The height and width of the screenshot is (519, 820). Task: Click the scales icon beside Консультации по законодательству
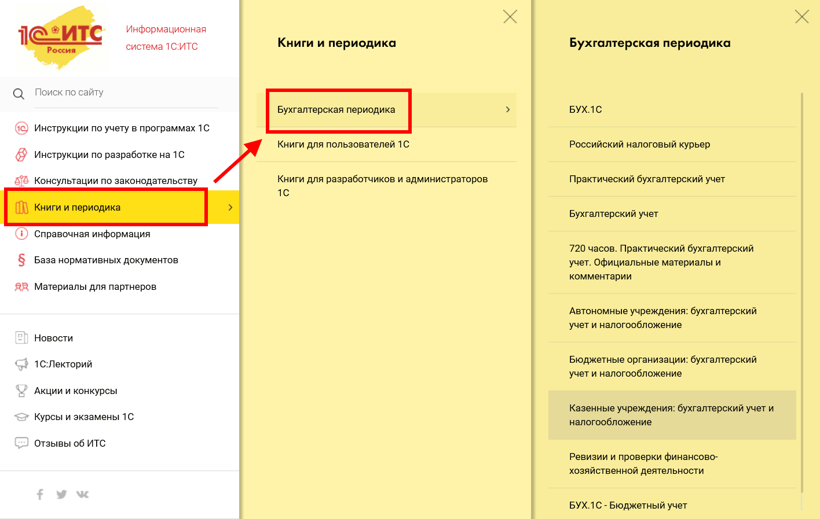[21, 181]
